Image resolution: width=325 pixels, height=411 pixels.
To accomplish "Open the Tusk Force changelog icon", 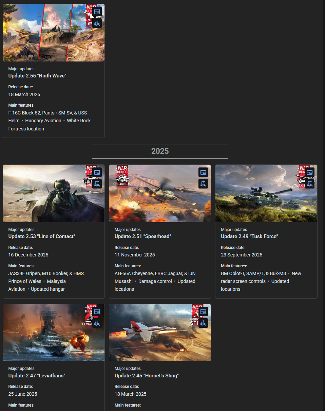I will pyautogui.click(x=310, y=172).
